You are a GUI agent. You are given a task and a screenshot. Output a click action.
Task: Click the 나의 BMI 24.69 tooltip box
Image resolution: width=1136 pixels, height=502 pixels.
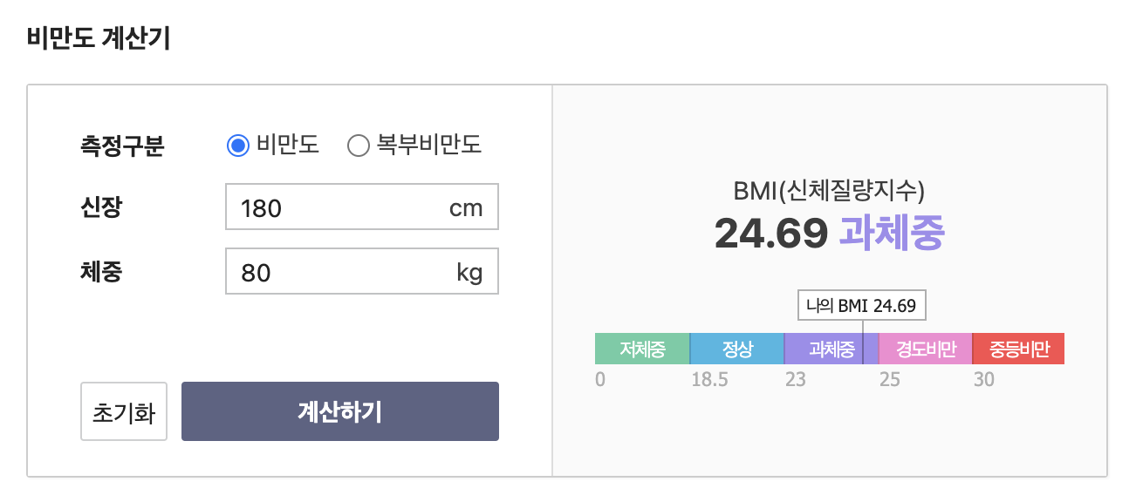tap(862, 305)
